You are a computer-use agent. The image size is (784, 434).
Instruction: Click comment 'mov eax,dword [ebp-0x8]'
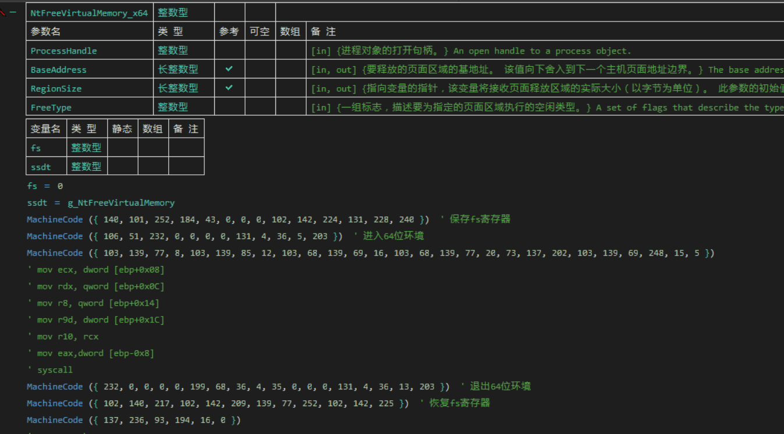(x=90, y=353)
